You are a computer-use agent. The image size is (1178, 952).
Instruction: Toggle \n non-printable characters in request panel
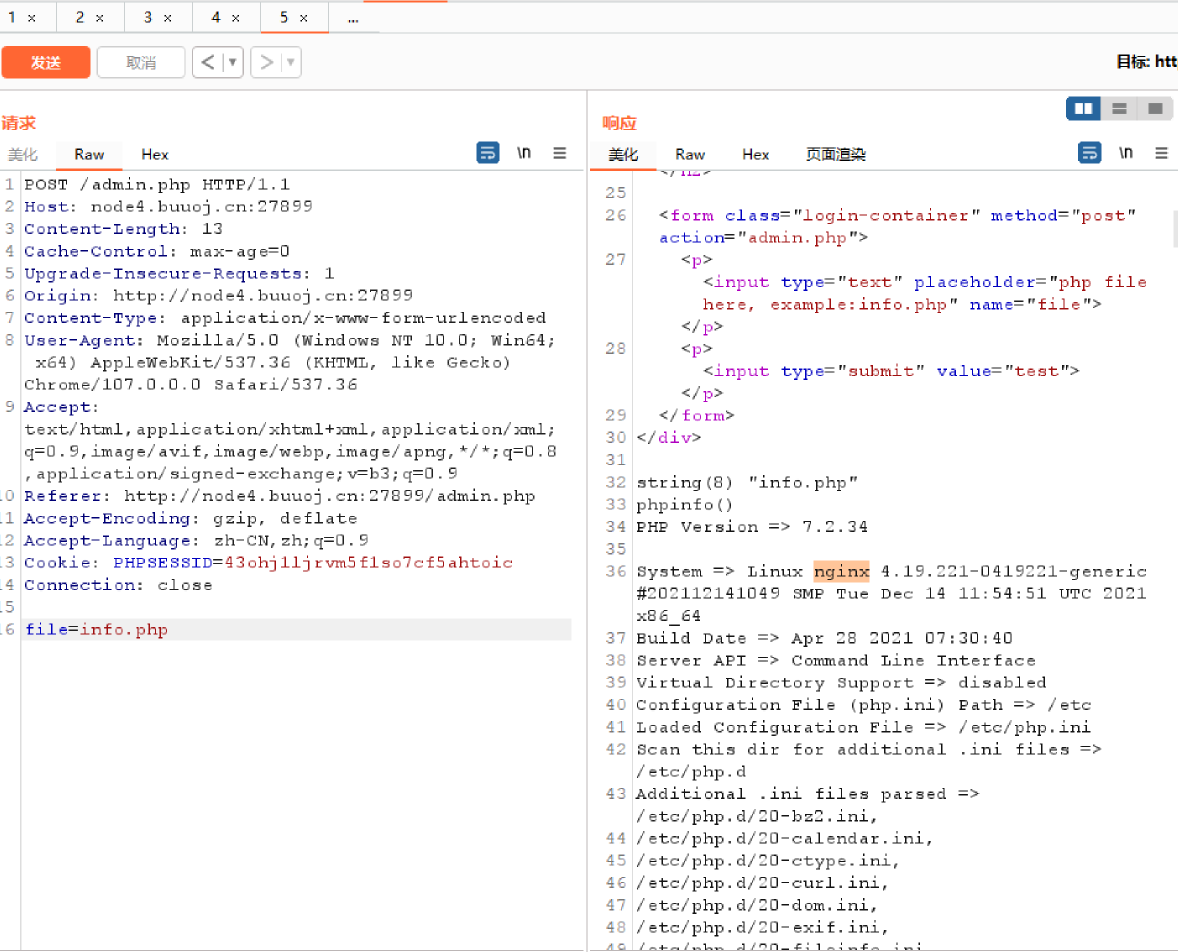(x=524, y=152)
